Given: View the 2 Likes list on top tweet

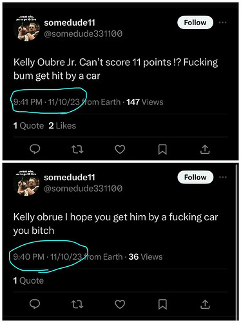Looking at the screenshot, I should [63, 125].
